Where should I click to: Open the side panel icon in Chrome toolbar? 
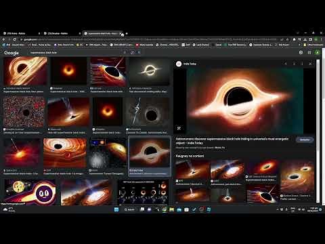(310, 39)
